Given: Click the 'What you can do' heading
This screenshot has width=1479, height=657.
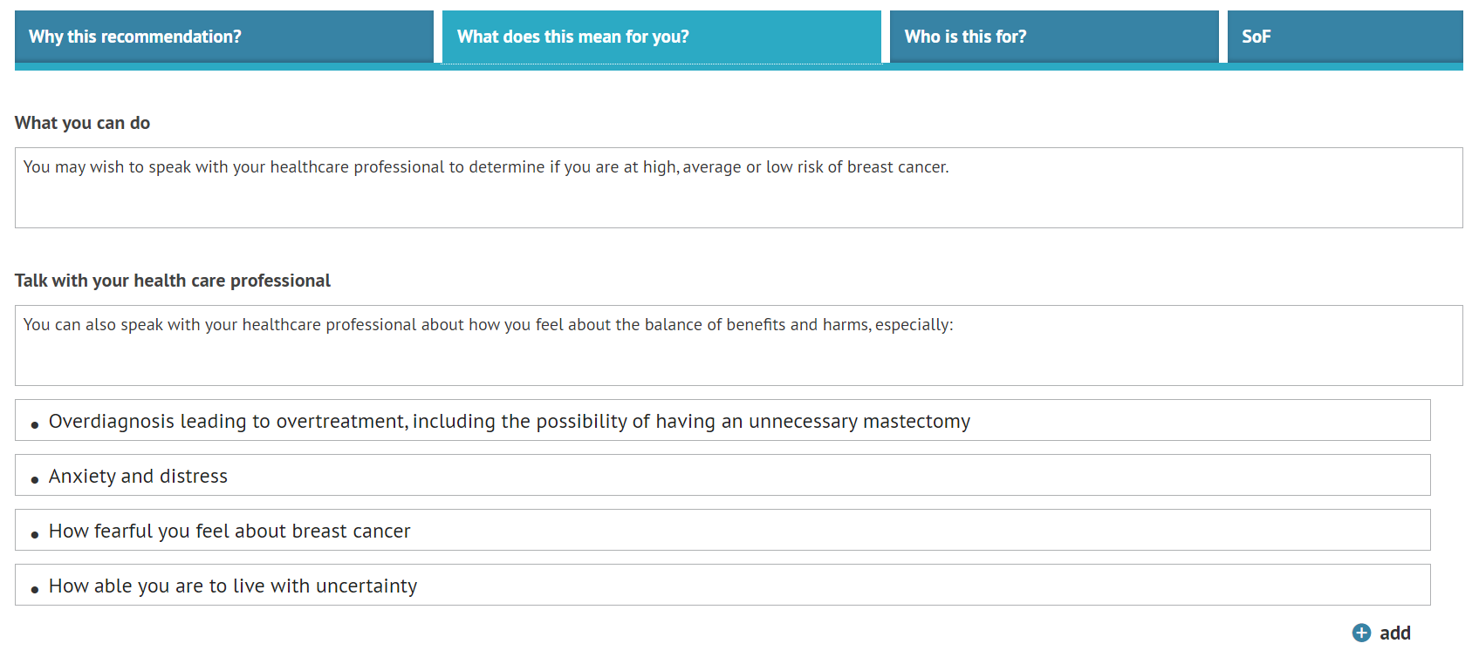Looking at the screenshot, I should pyautogui.click(x=81, y=123).
